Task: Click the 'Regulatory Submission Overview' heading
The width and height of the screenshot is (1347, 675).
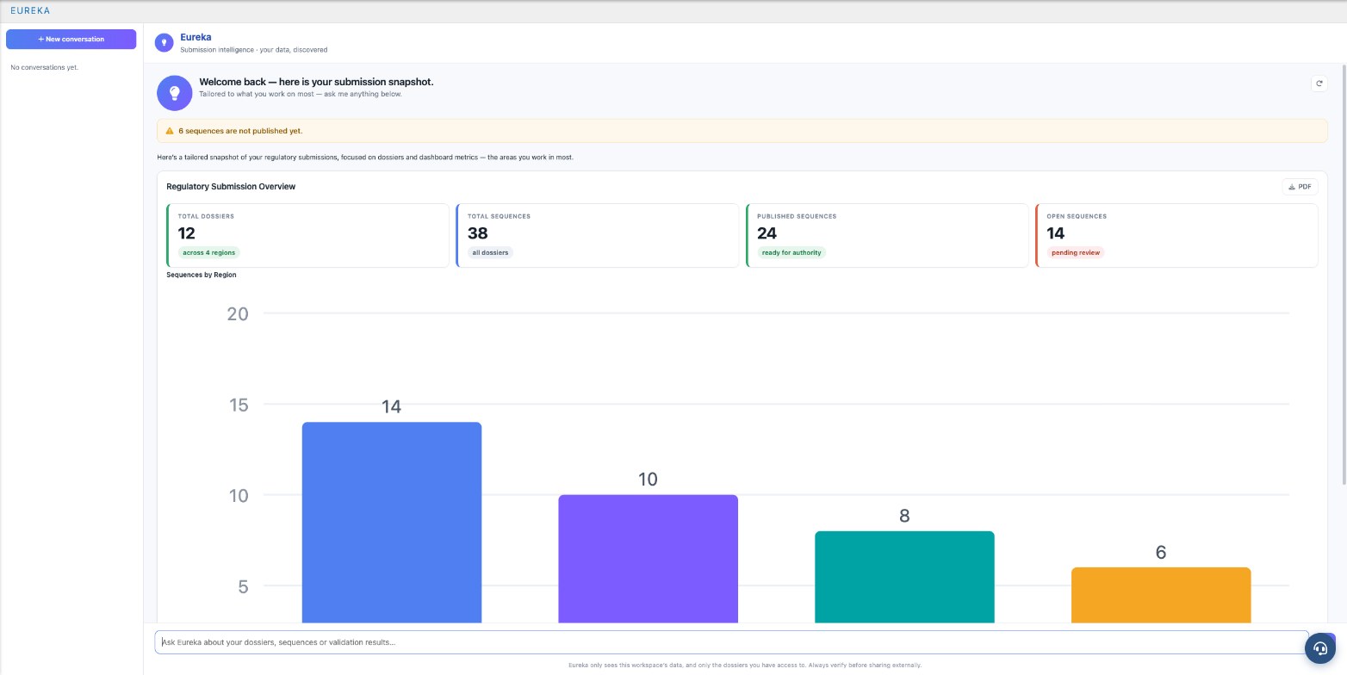Action: coord(231,187)
